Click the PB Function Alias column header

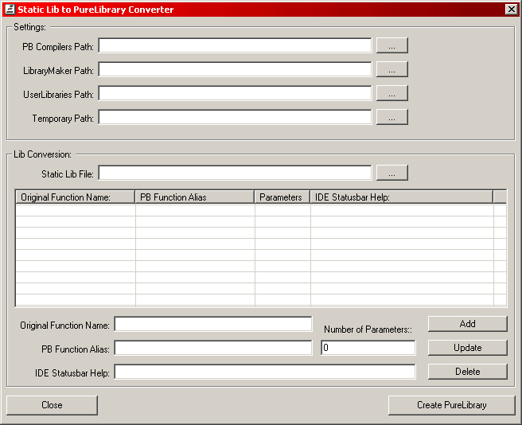[x=195, y=197]
